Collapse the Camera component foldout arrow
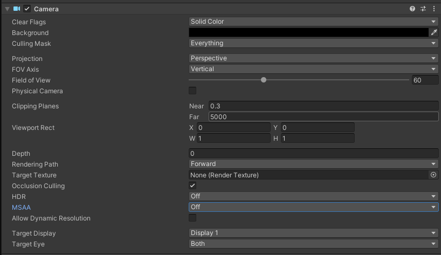 8,9
